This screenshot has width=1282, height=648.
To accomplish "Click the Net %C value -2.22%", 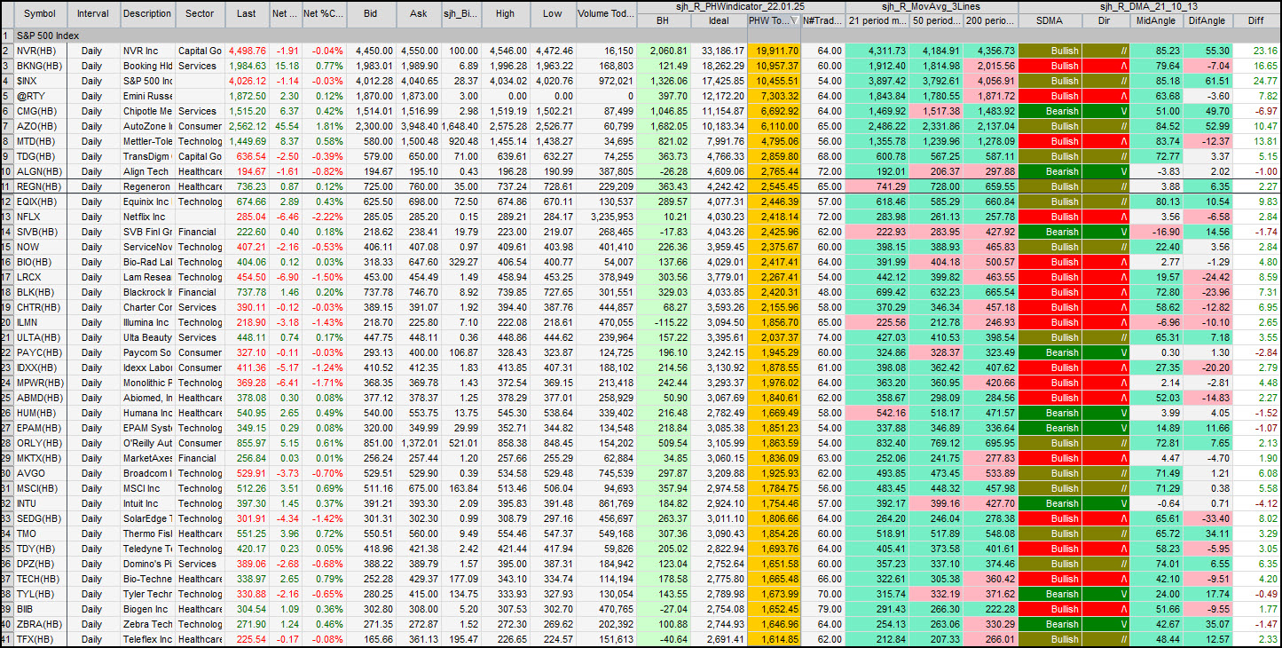I will [x=323, y=217].
